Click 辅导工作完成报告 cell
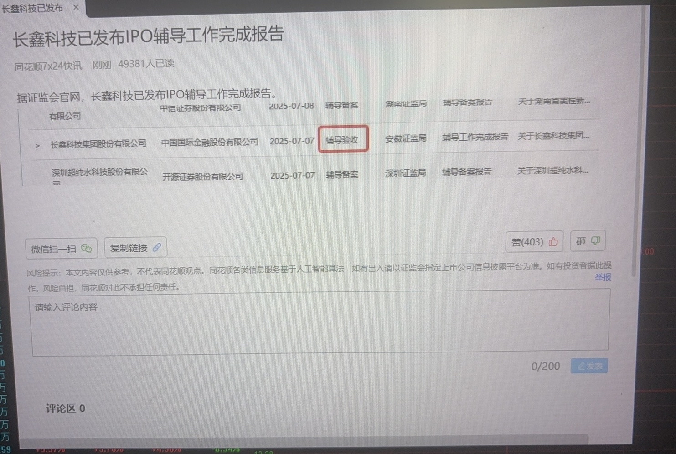The height and width of the screenshot is (454, 676). pos(475,137)
